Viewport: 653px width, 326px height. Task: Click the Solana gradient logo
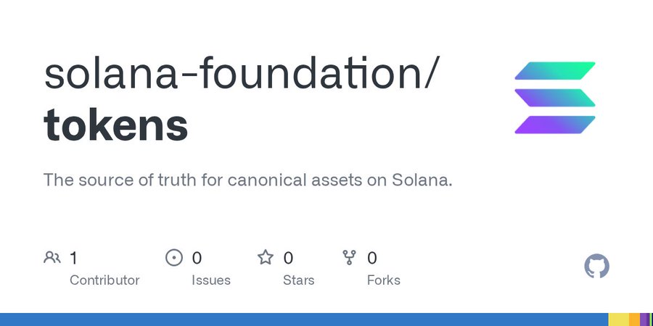coord(555,98)
